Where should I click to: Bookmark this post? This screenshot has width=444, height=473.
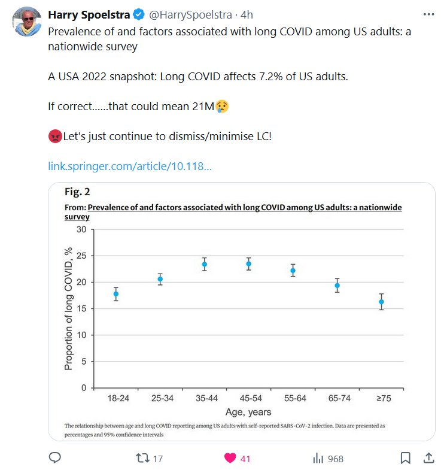pos(405,458)
